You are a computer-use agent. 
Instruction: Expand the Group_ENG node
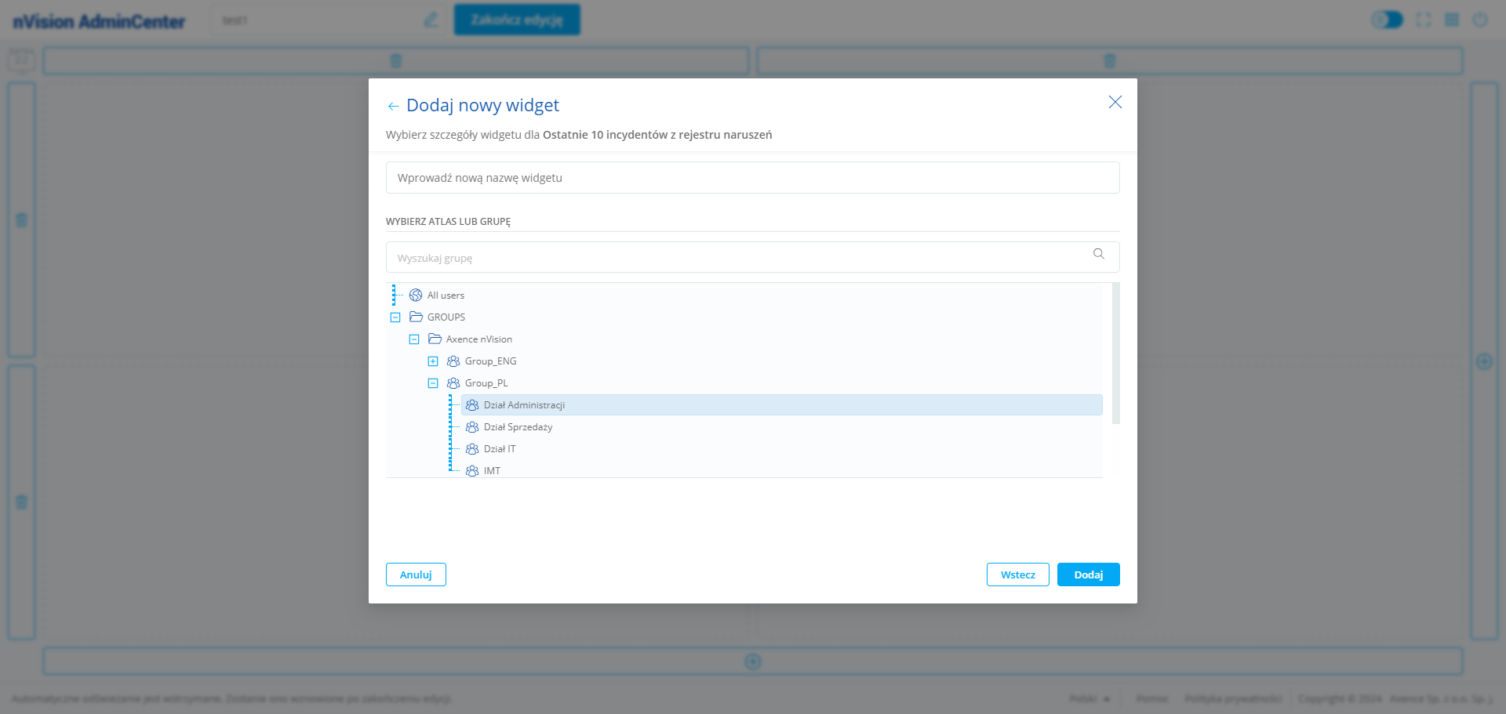click(x=433, y=361)
